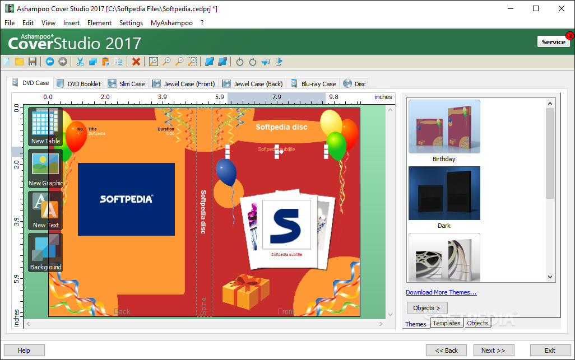The width and height of the screenshot is (575, 360).
Task: Paste using the clipboard icon
Action: coord(105,62)
